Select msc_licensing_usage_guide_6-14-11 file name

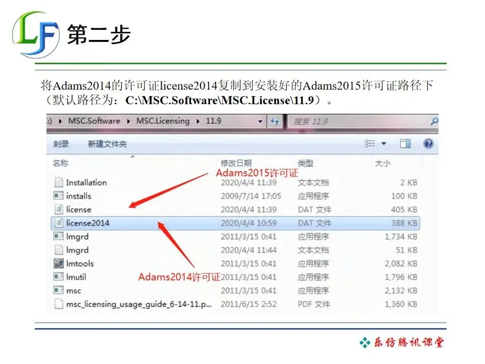tap(139, 304)
